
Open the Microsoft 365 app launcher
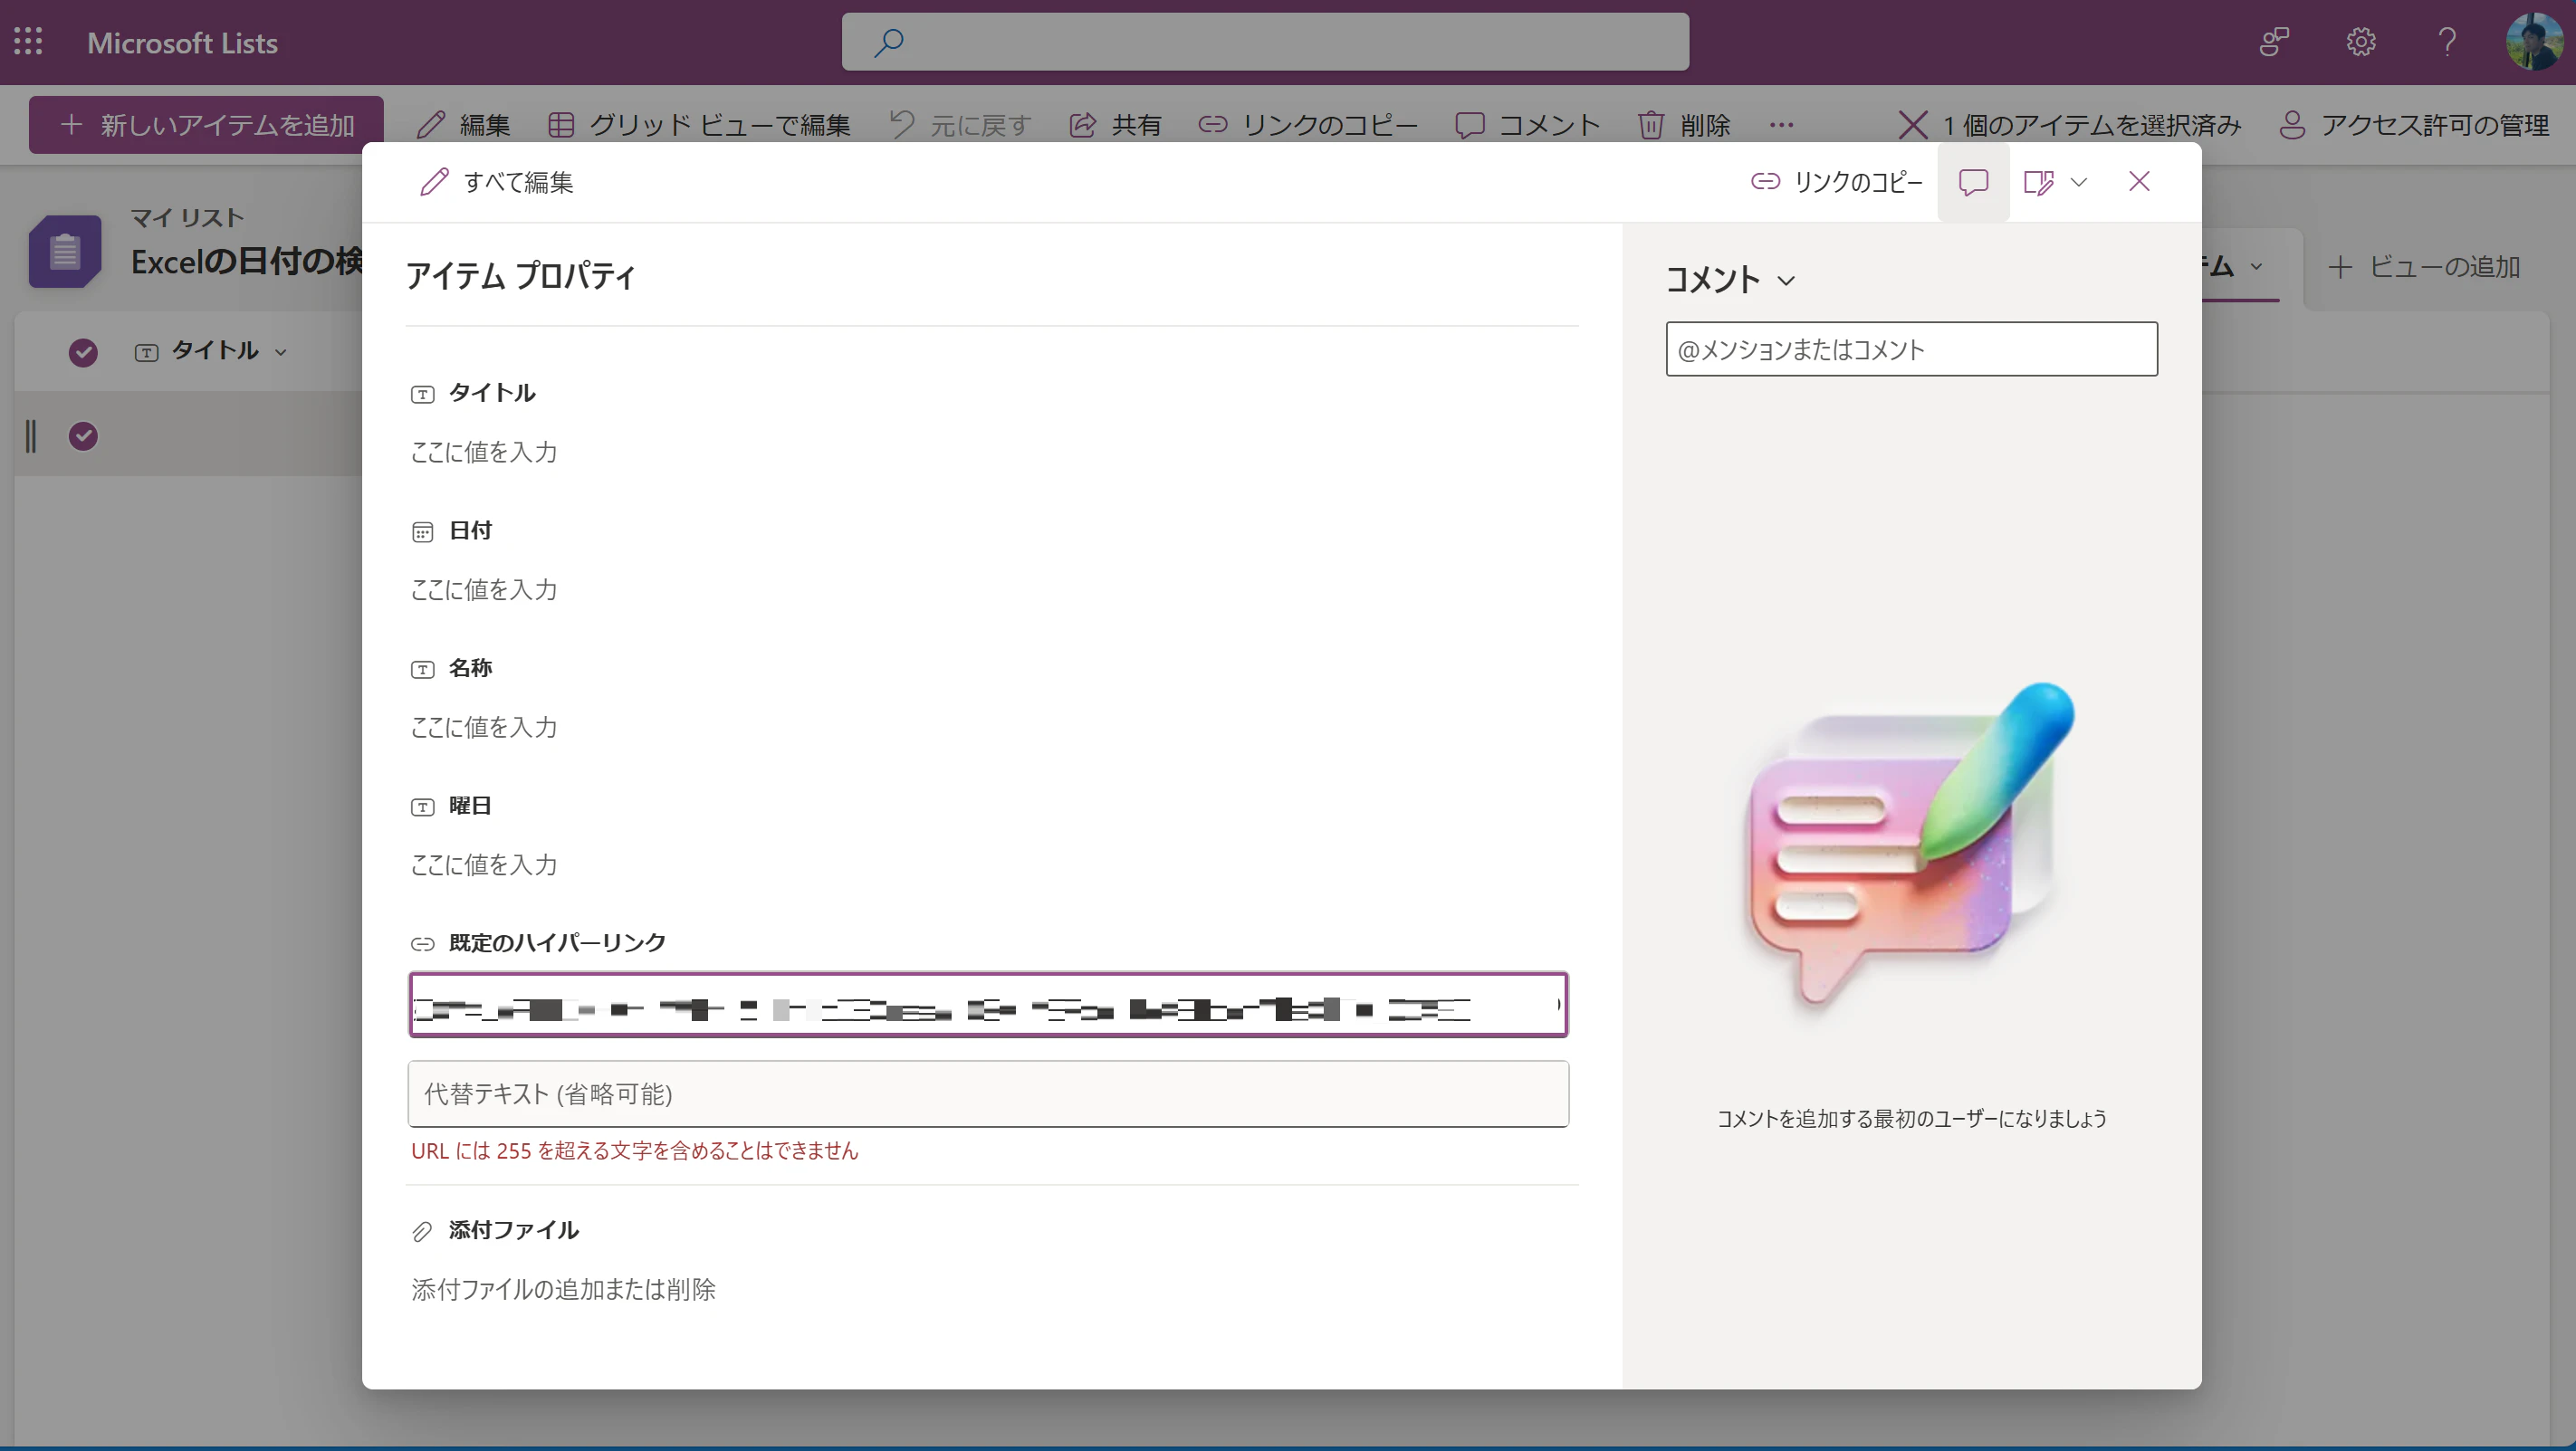pos(28,41)
